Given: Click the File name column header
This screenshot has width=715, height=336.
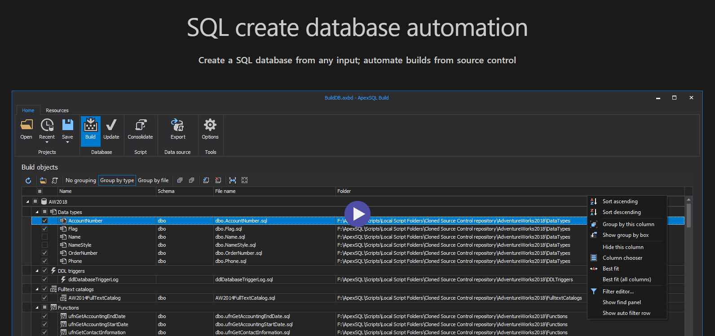Looking at the screenshot, I should [274, 191].
